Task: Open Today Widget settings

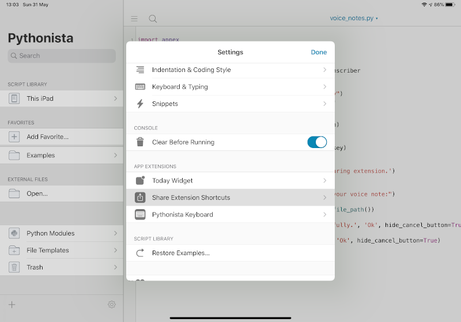Action: click(x=230, y=180)
